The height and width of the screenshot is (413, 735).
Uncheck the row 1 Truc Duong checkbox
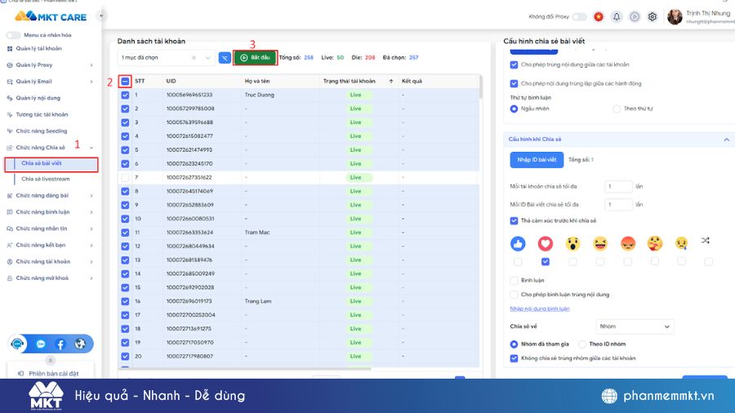pos(125,95)
